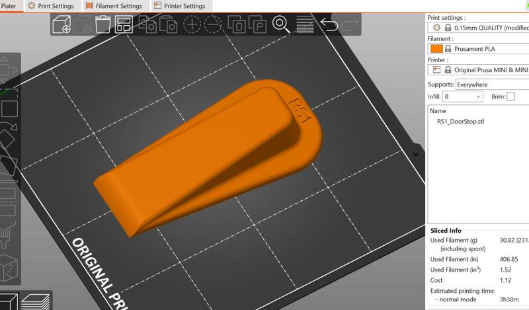This screenshot has height=310, width=529.
Task: Click the Arrange objects icon
Action: point(124,24)
